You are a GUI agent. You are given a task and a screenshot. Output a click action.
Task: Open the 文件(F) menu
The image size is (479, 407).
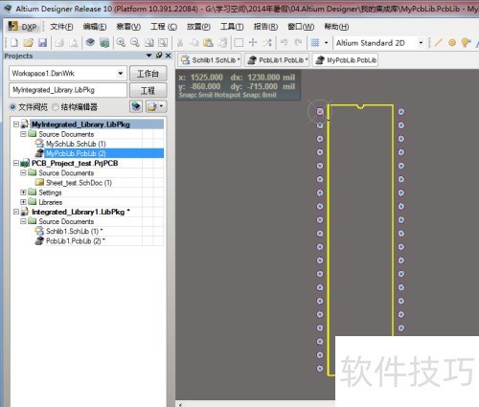click(61, 27)
